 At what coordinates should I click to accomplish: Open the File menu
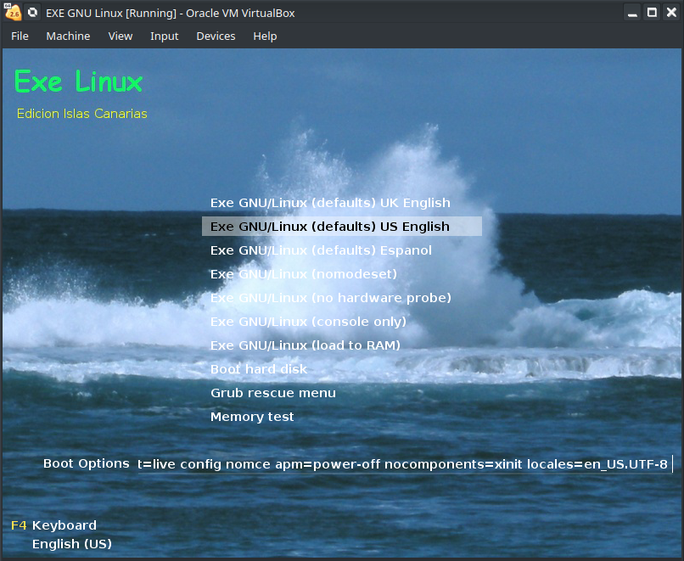tap(20, 36)
